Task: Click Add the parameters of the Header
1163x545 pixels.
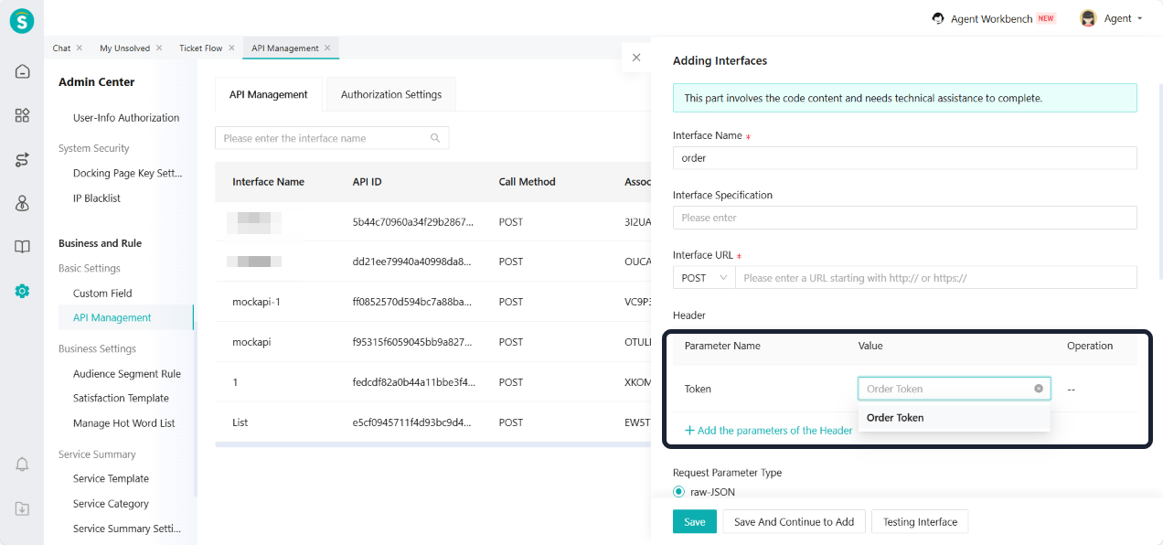Action: click(x=768, y=431)
